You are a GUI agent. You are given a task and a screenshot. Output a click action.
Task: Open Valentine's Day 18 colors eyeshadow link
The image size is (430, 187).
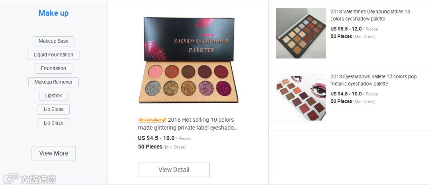point(370,15)
